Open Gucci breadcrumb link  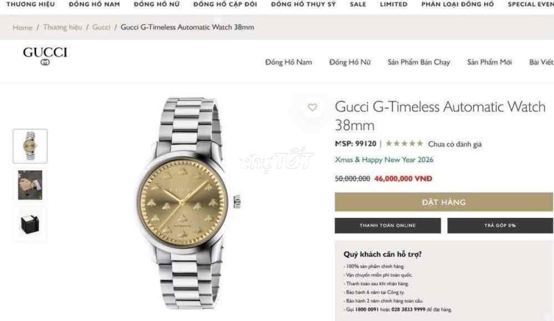(x=101, y=27)
